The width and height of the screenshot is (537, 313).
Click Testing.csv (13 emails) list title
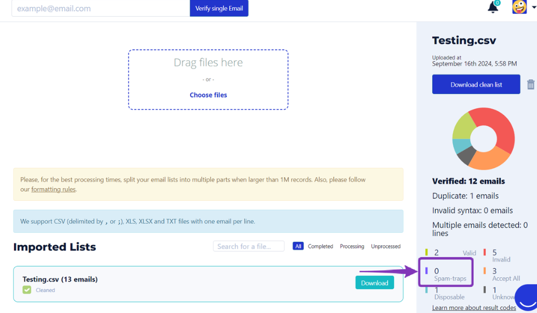tap(60, 279)
